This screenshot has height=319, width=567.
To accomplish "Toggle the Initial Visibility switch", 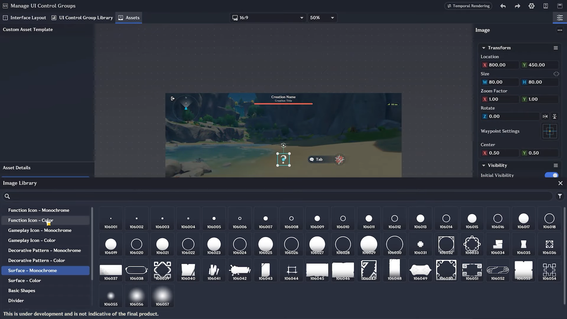I will (551, 175).
